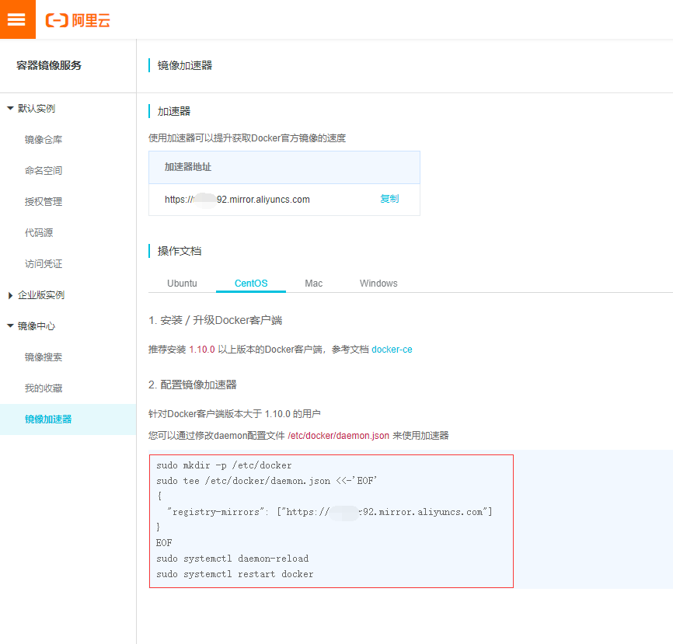The width and height of the screenshot is (673, 644).
Task: Click 复制 to copy the accelerator address
Action: [389, 199]
